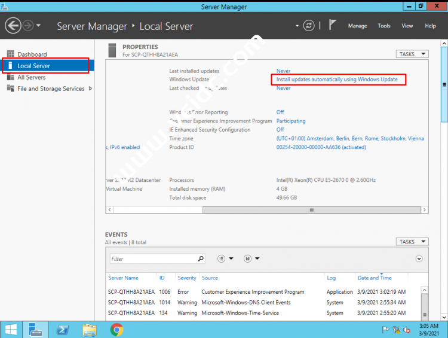Open the Properties TASKS dropdown
Viewport: 448px width, 338px height.
[x=412, y=54]
